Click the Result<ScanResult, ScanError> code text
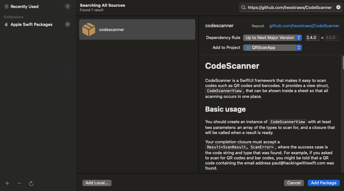344x191 pixels. coord(240,147)
